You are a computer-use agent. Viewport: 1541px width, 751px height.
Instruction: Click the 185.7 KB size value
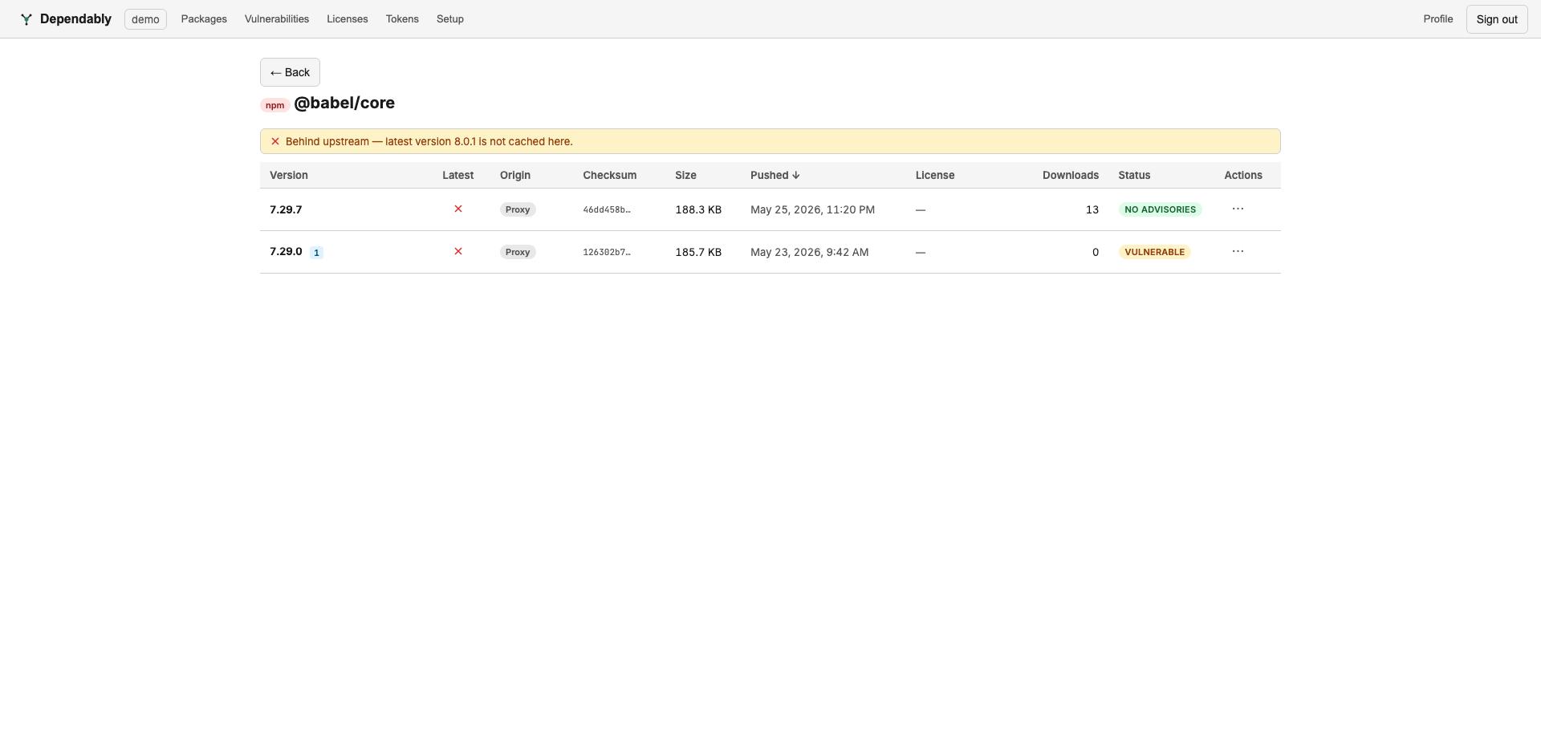(x=698, y=252)
